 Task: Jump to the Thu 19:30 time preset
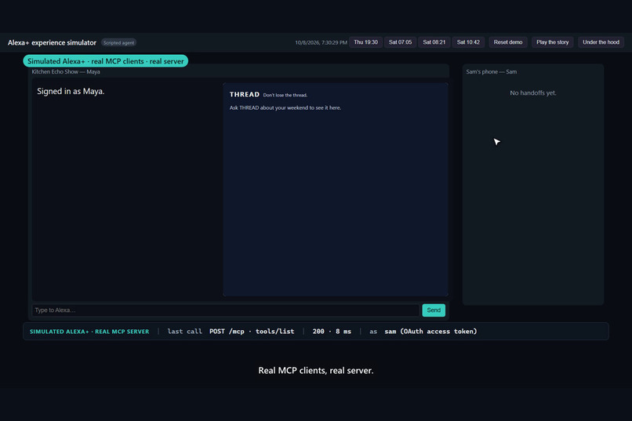(x=365, y=42)
